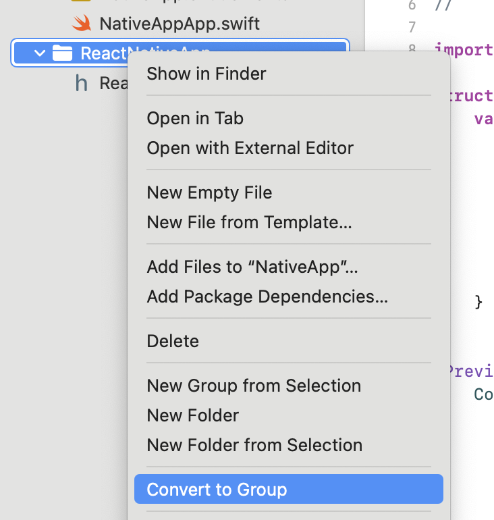Choose Add Package Dependencies…
494x520 pixels.
coord(267,296)
